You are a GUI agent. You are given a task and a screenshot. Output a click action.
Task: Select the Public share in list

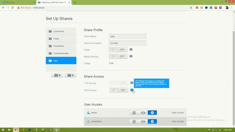tap(61, 38)
